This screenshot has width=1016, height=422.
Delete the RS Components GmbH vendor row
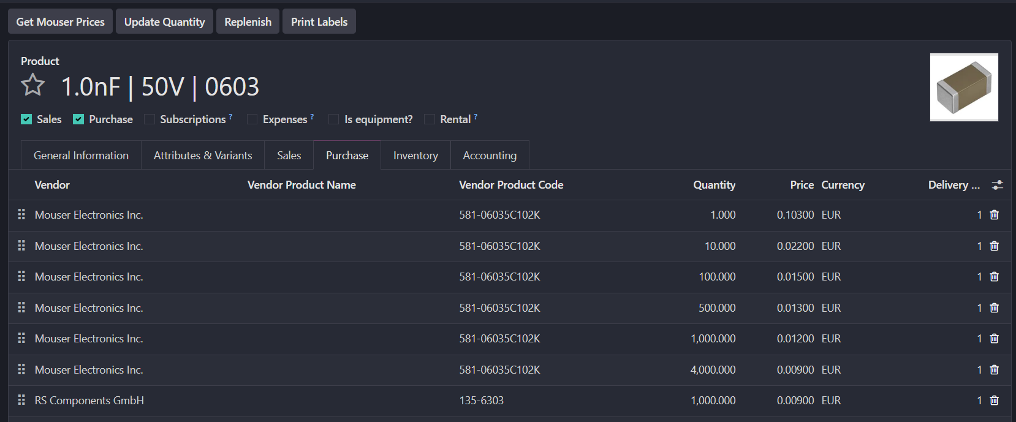pos(994,401)
